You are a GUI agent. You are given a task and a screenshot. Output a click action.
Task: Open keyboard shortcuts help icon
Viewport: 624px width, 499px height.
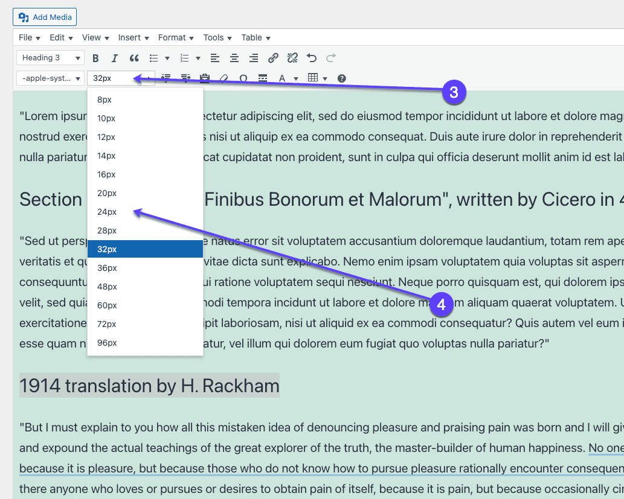[341, 78]
